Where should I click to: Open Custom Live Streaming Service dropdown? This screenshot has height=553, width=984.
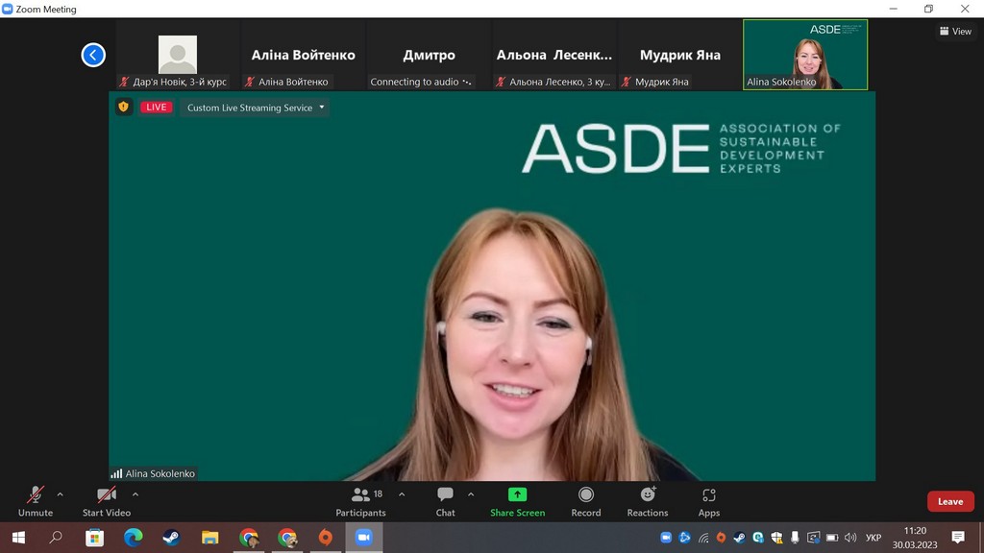pos(256,108)
